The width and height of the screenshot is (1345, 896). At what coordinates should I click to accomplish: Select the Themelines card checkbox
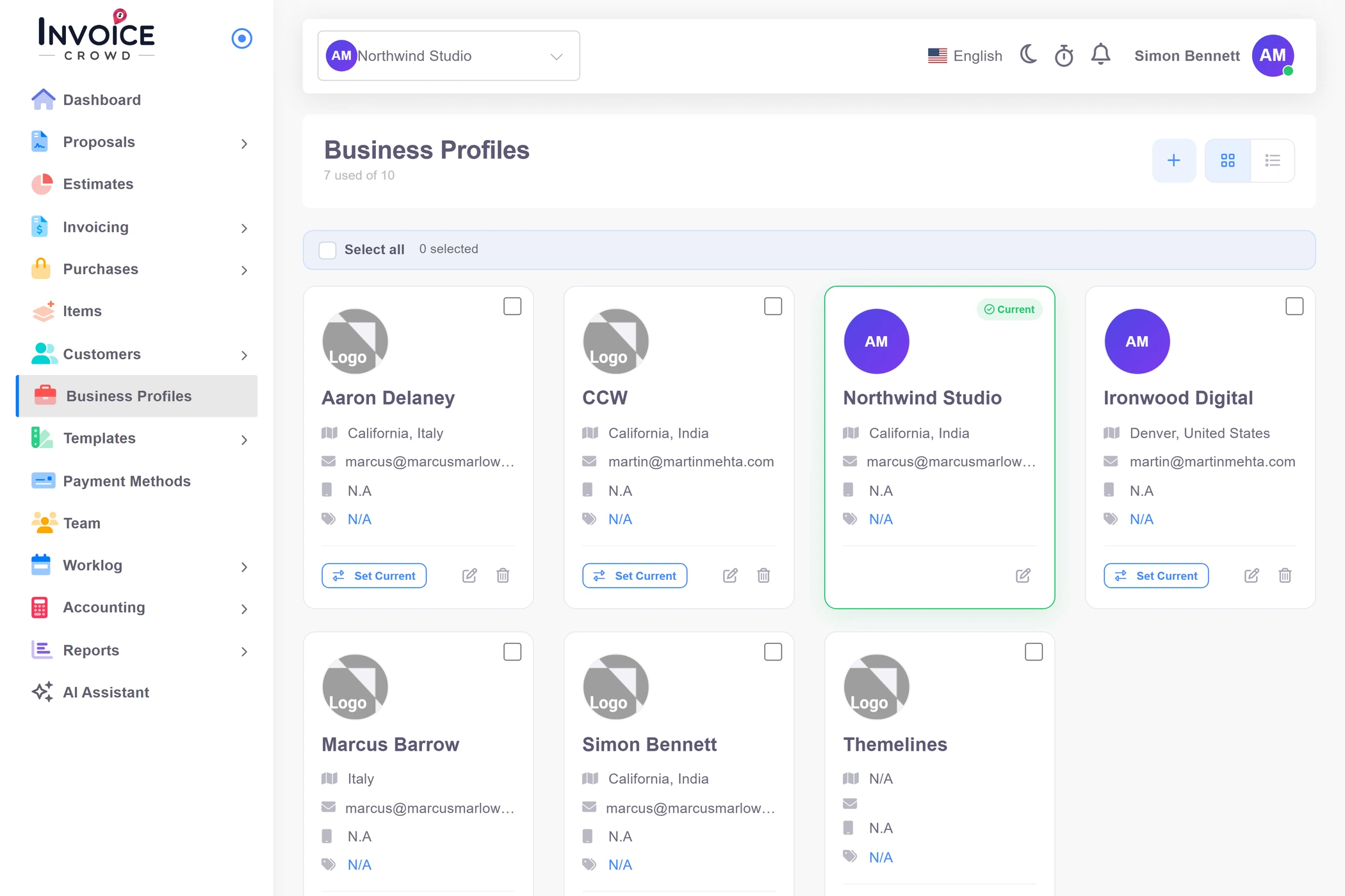[1034, 652]
